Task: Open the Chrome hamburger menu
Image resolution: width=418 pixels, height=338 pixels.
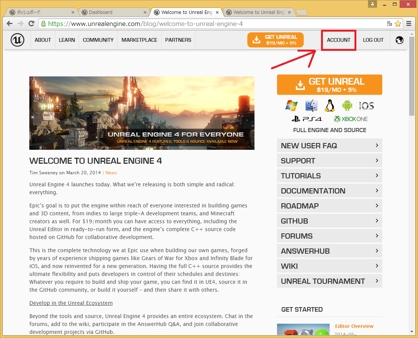Action: [409, 24]
